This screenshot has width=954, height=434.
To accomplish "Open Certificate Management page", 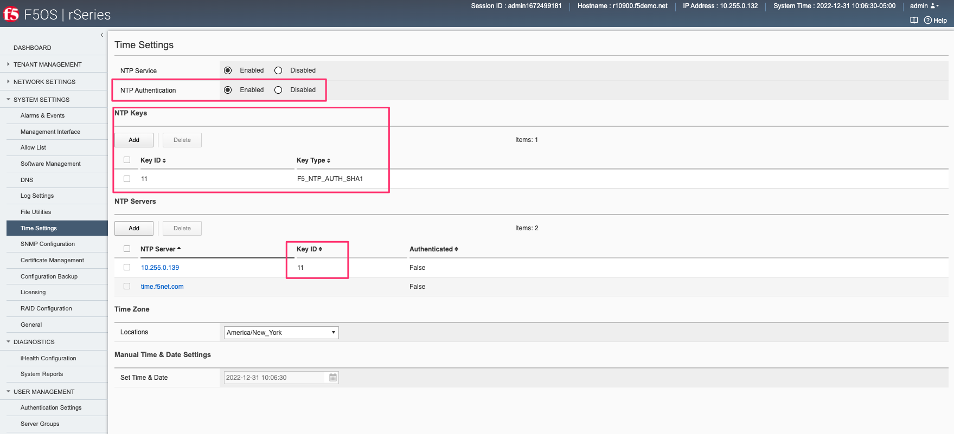I will 52,260.
